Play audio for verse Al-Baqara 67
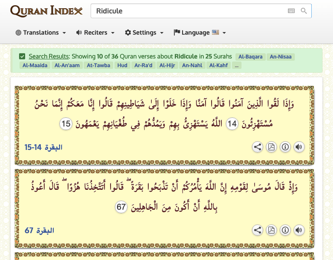The height and width of the screenshot is (260, 333). (x=299, y=230)
